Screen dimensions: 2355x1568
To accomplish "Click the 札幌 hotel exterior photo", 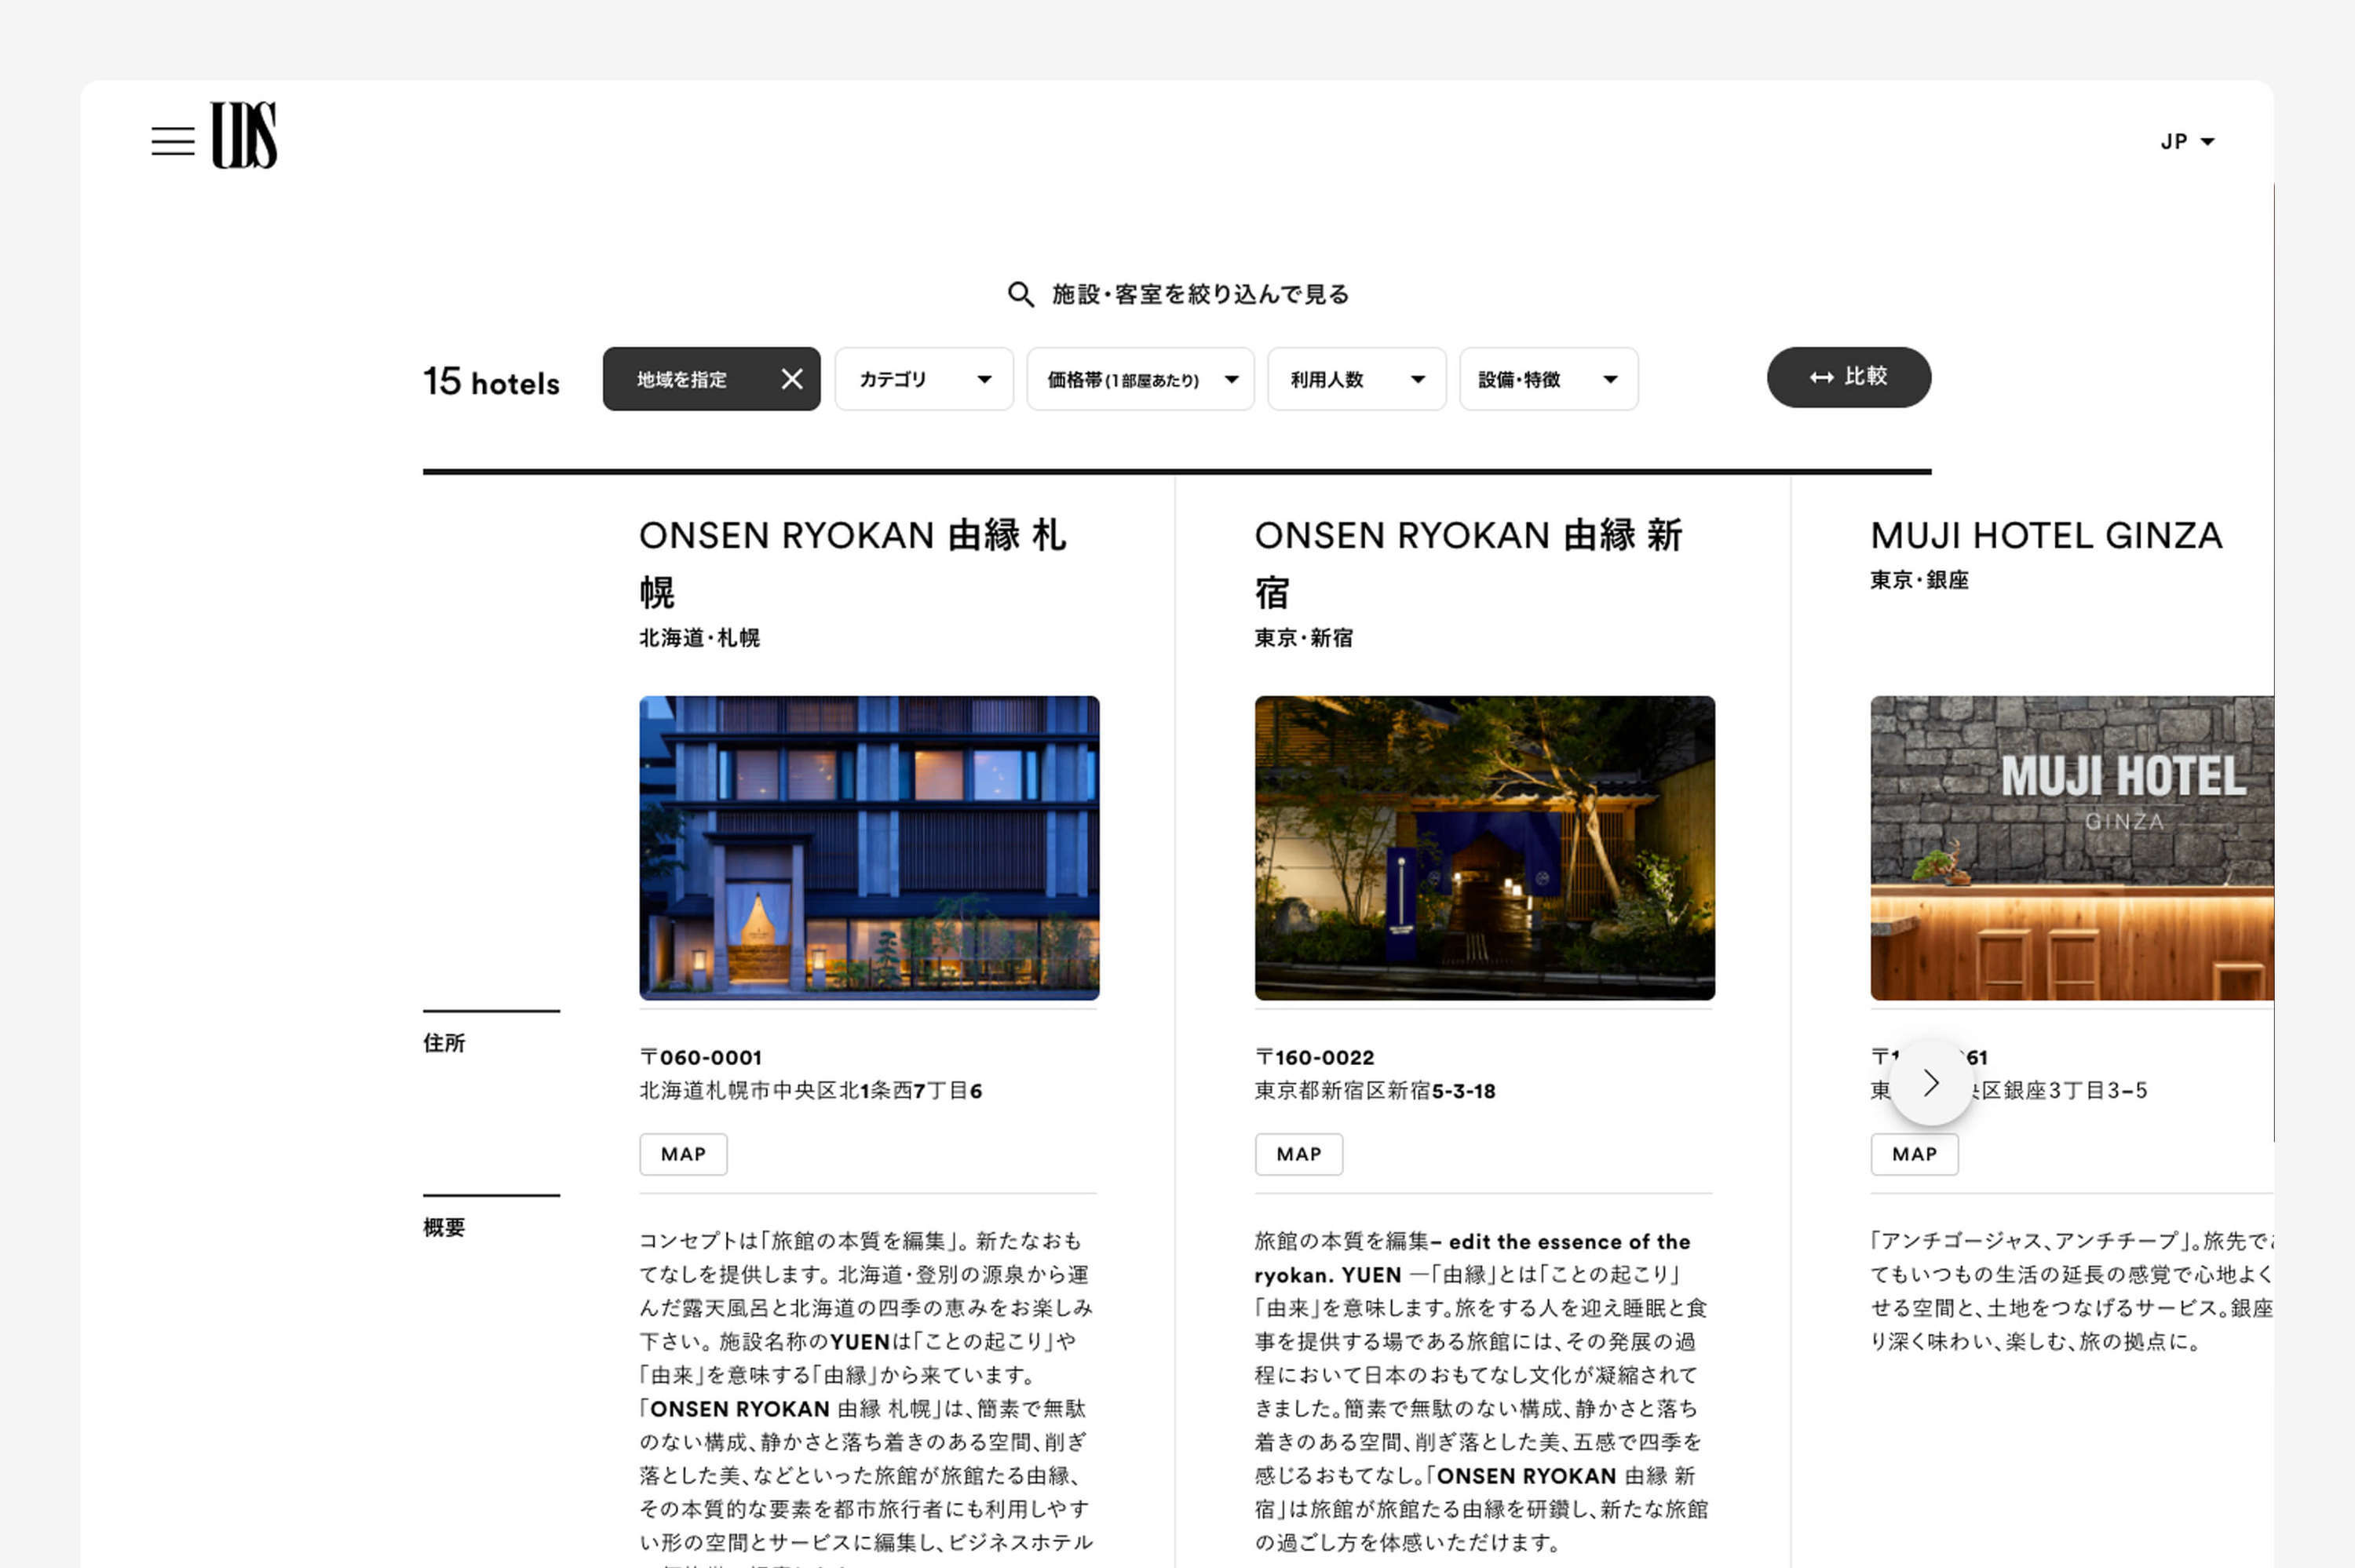I will pyautogui.click(x=869, y=848).
